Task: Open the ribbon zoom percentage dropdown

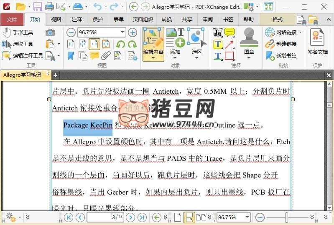Action: click(x=122, y=32)
